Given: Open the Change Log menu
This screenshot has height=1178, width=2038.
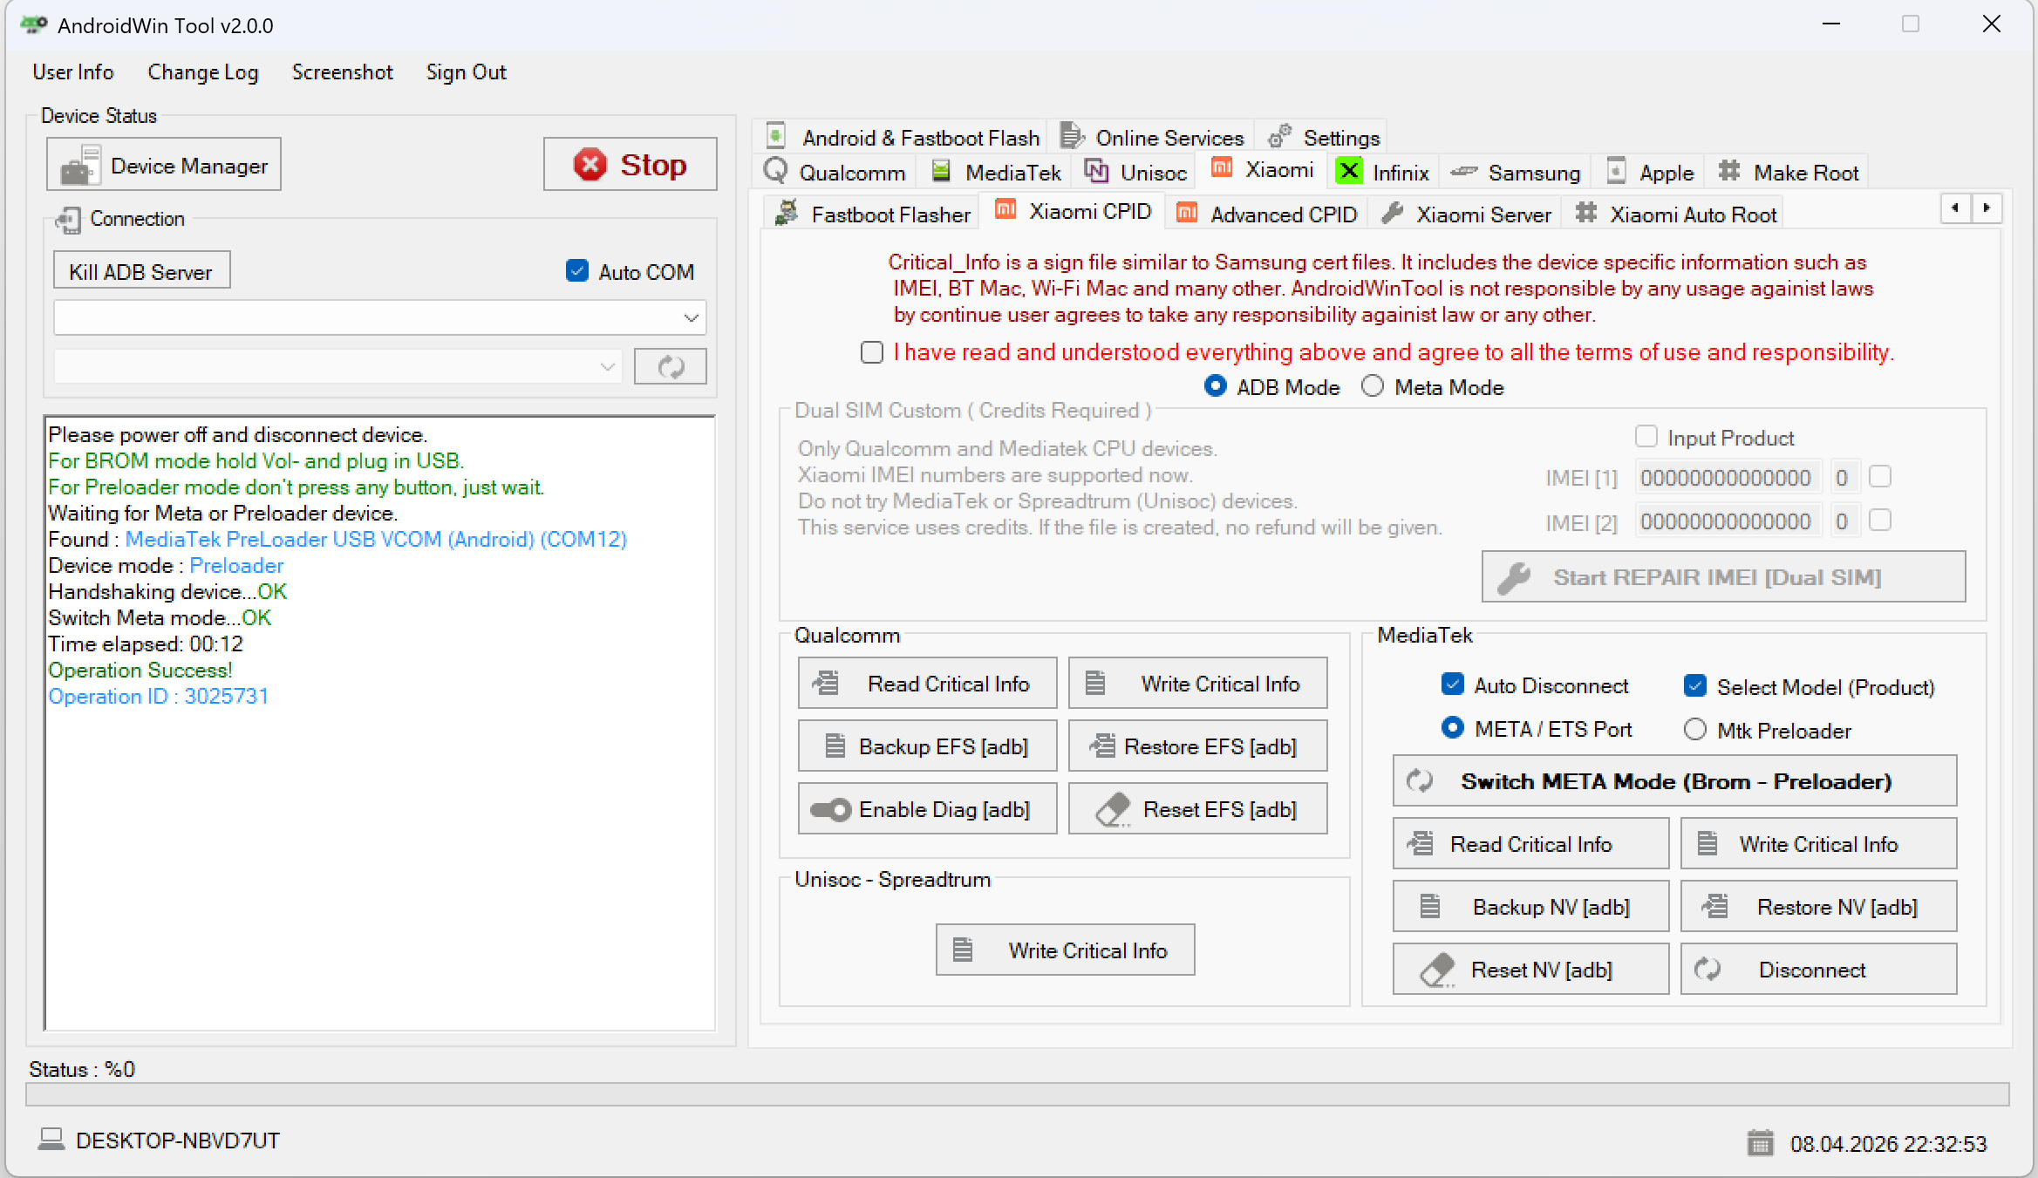Looking at the screenshot, I should pos(203,72).
